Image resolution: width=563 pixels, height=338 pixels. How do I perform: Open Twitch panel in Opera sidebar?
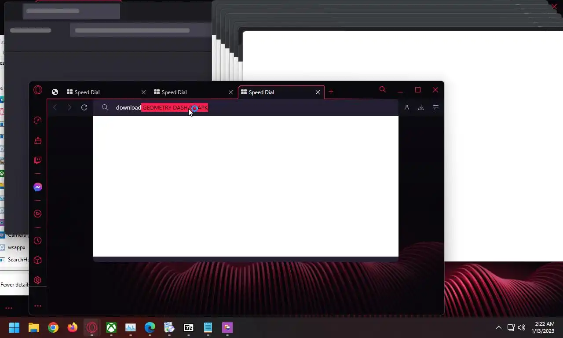(38, 160)
